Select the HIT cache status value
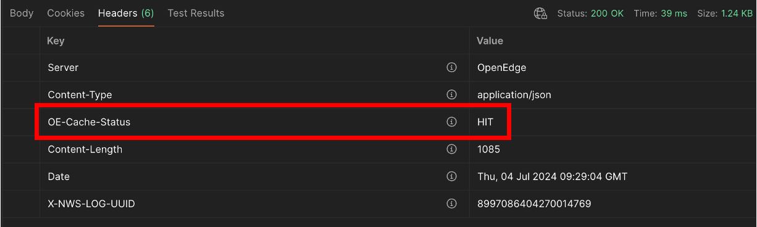 pos(485,122)
